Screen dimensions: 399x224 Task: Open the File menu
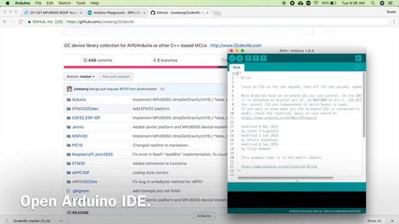click(x=38, y=3)
